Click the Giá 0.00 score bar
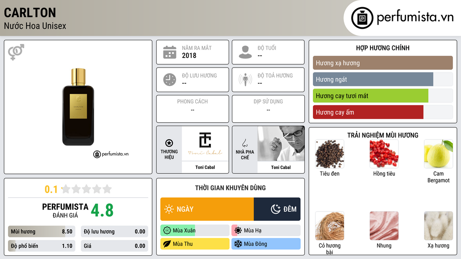 pyautogui.click(x=114, y=246)
